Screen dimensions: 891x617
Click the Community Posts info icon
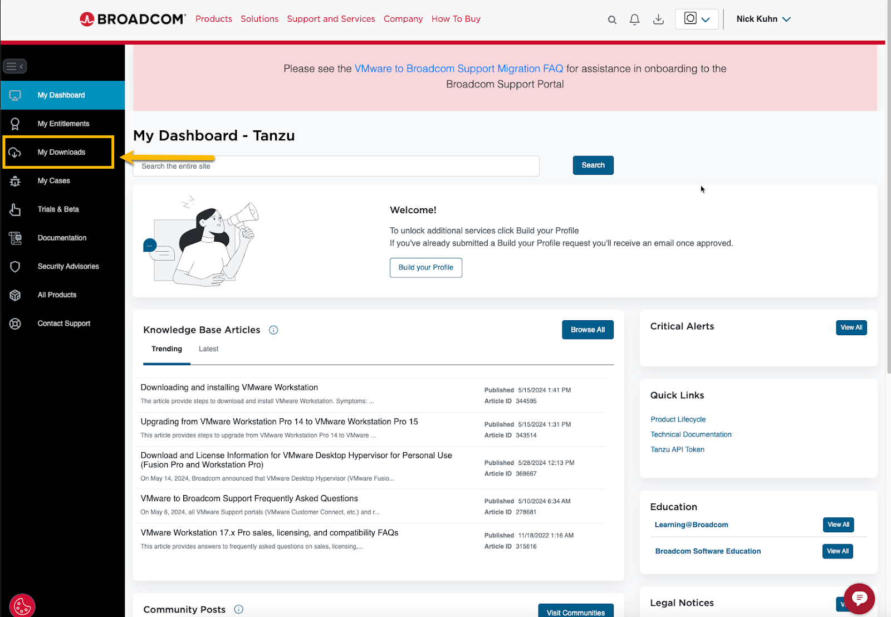point(239,609)
